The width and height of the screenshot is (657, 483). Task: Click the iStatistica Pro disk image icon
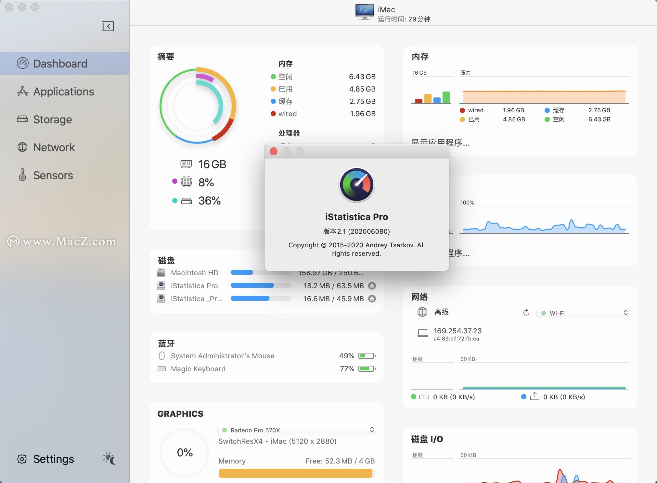161,286
